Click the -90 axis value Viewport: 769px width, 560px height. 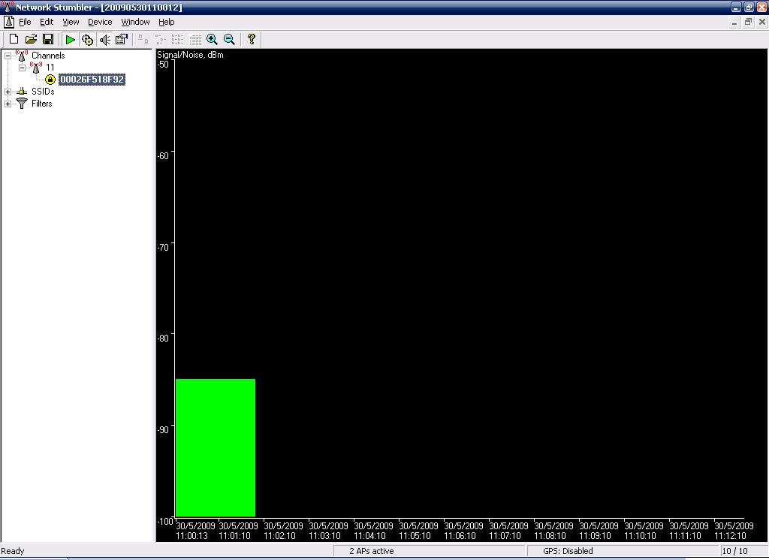click(x=163, y=429)
